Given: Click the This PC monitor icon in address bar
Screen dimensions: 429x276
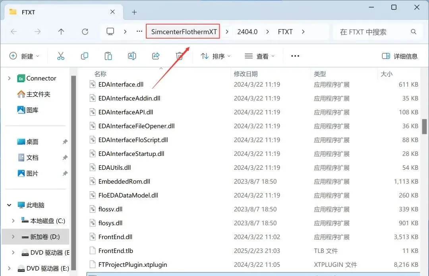Looking at the screenshot, I should point(110,31).
